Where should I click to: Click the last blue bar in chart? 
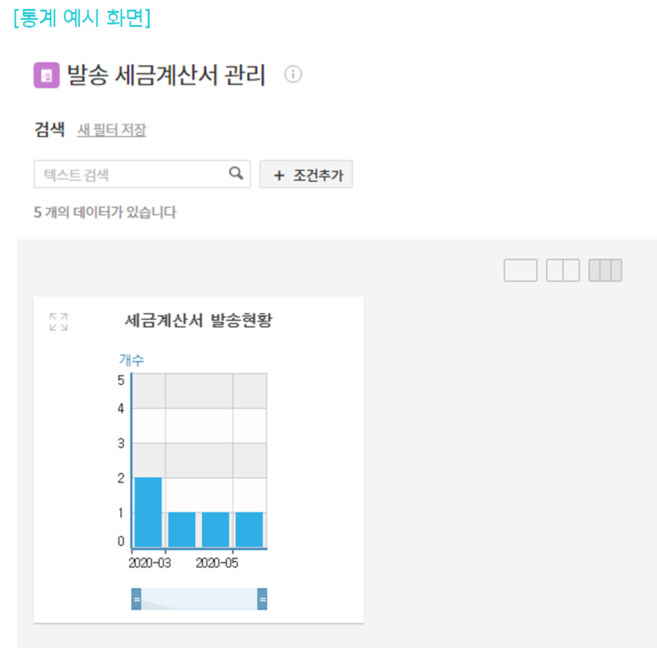249,529
